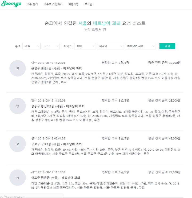
Task: Open the 고수 찾기 menu item
Action: click(x=32, y=4)
